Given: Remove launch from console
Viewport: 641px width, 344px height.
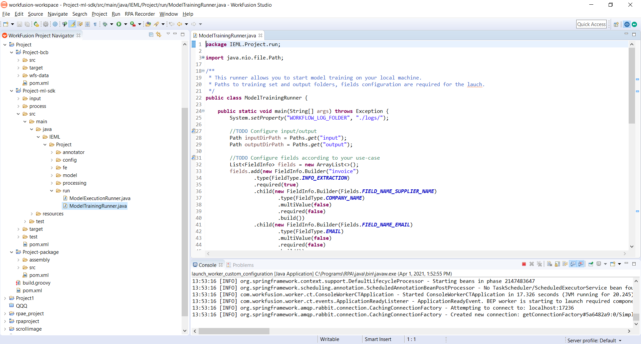Looking at the screenshot, I should tap(532, 264).
